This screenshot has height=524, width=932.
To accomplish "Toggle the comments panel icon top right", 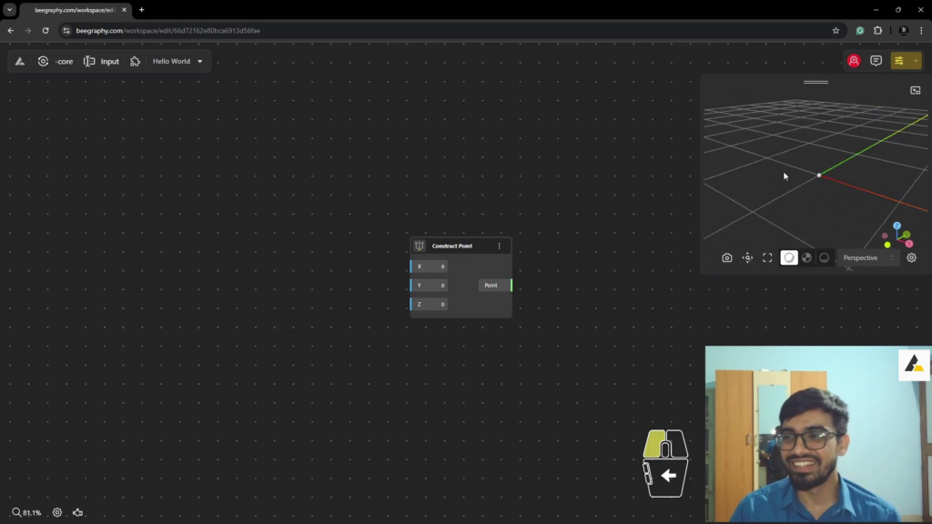I will pyautogui.click(x=876, y=61).
